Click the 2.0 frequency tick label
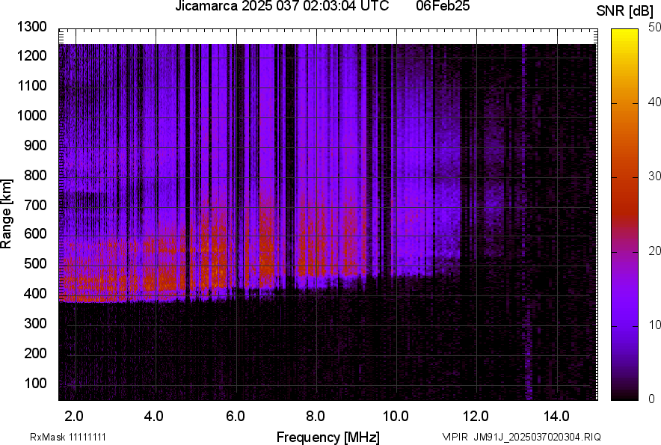 tap(74, 416)
